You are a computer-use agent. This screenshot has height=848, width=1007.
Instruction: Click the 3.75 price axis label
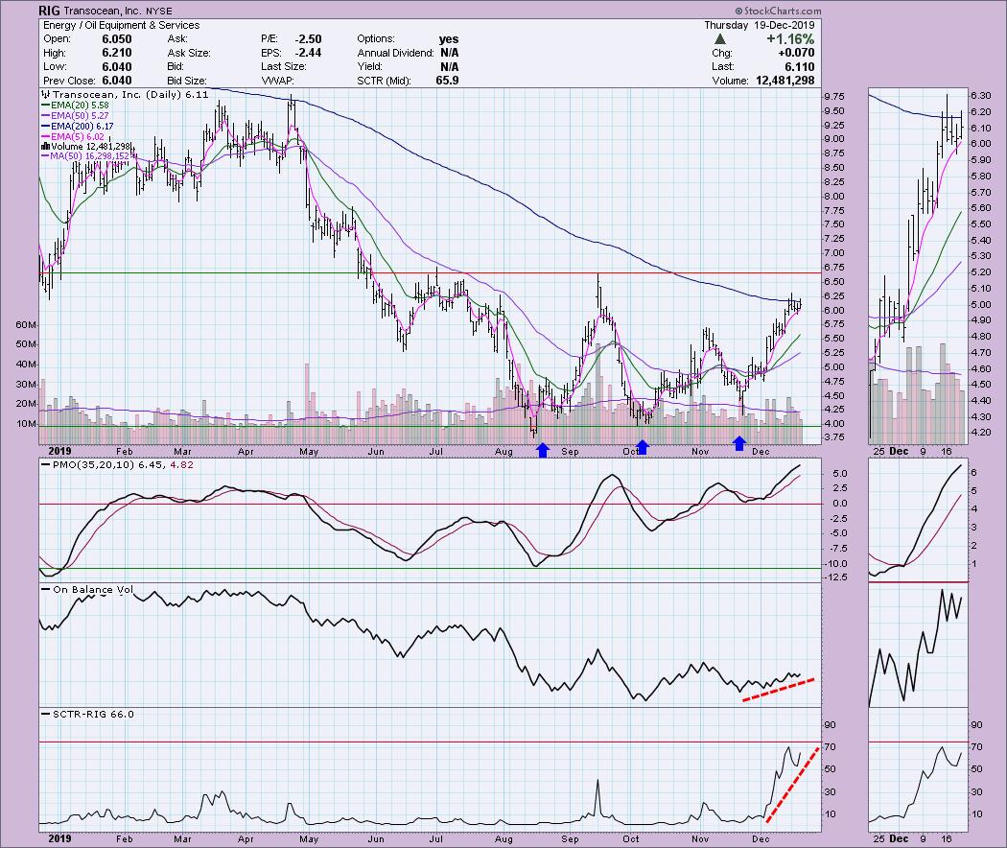[834, 437]
